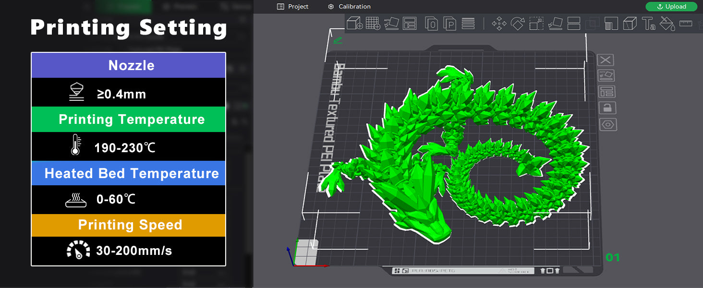Viewport: 703px width, 288px height.
Task: Activate the Rotate tool
Action: (518, 24)
